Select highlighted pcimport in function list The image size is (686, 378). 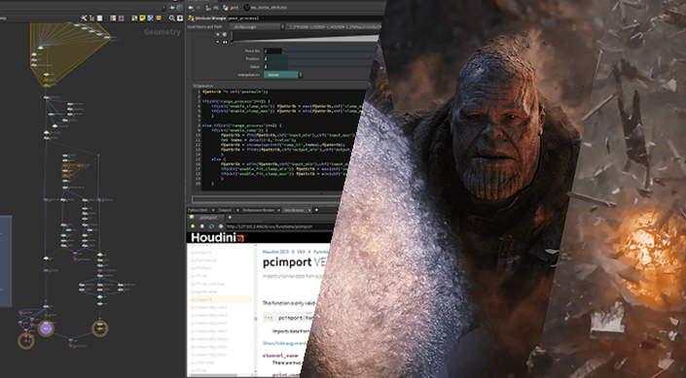click(222, 299)
